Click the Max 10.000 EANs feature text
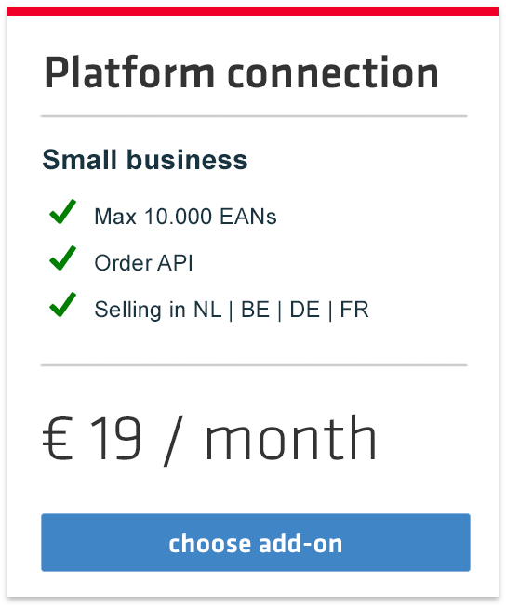506x608 pixels. click(x=185, y=217)
